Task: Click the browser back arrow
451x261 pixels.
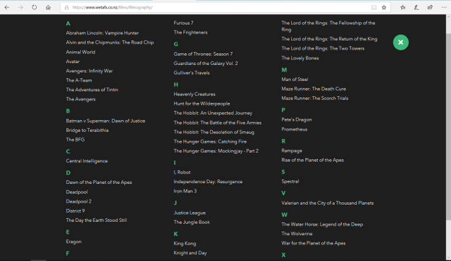Action: 7,7
